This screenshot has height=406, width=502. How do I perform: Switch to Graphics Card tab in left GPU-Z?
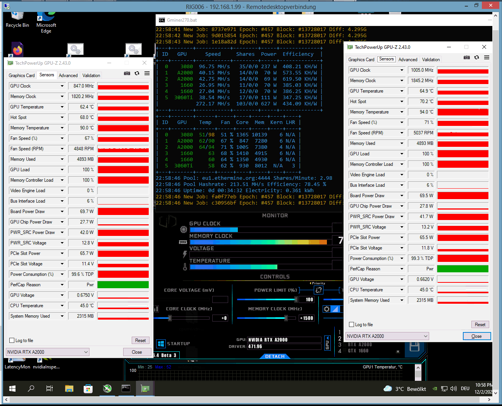point(22,76)
